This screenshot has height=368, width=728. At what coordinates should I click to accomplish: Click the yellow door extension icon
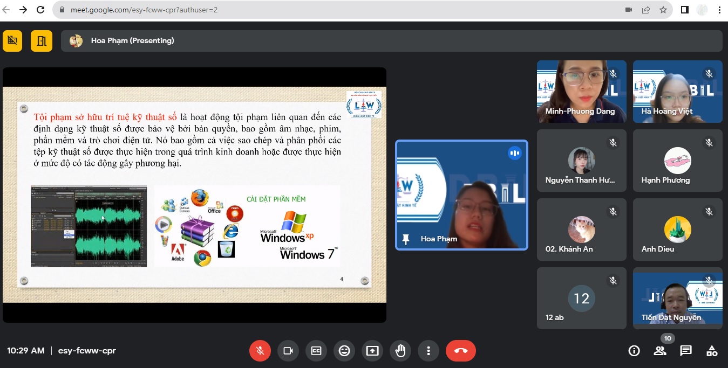tap(42, 41)
